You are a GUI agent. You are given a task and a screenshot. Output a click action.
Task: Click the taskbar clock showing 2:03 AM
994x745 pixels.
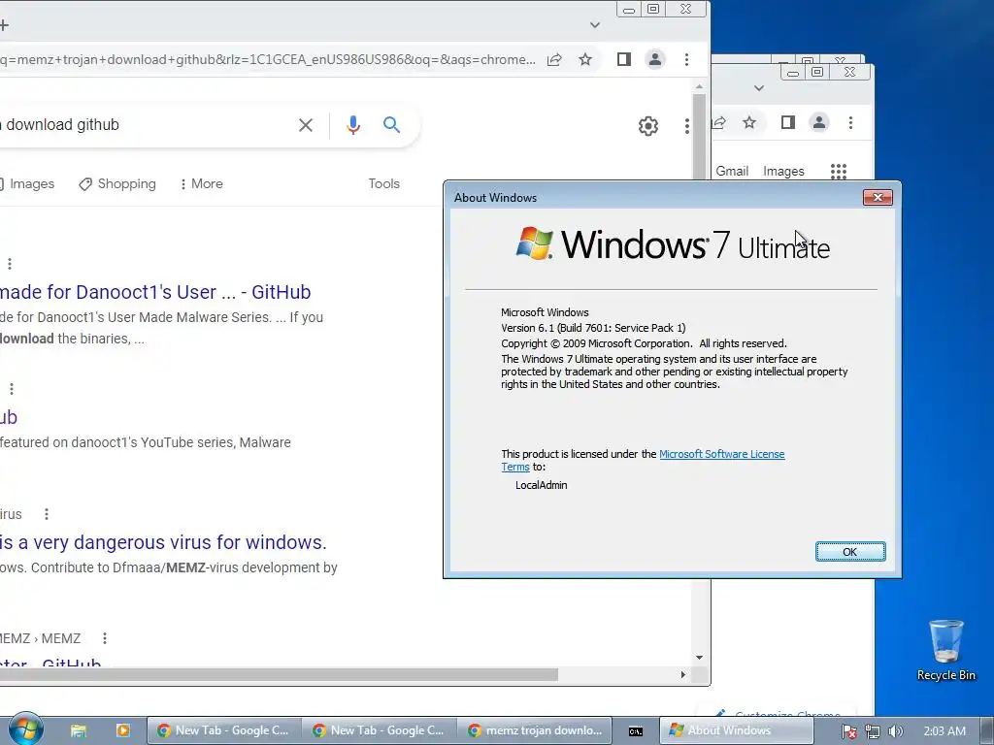coord(944,731)
